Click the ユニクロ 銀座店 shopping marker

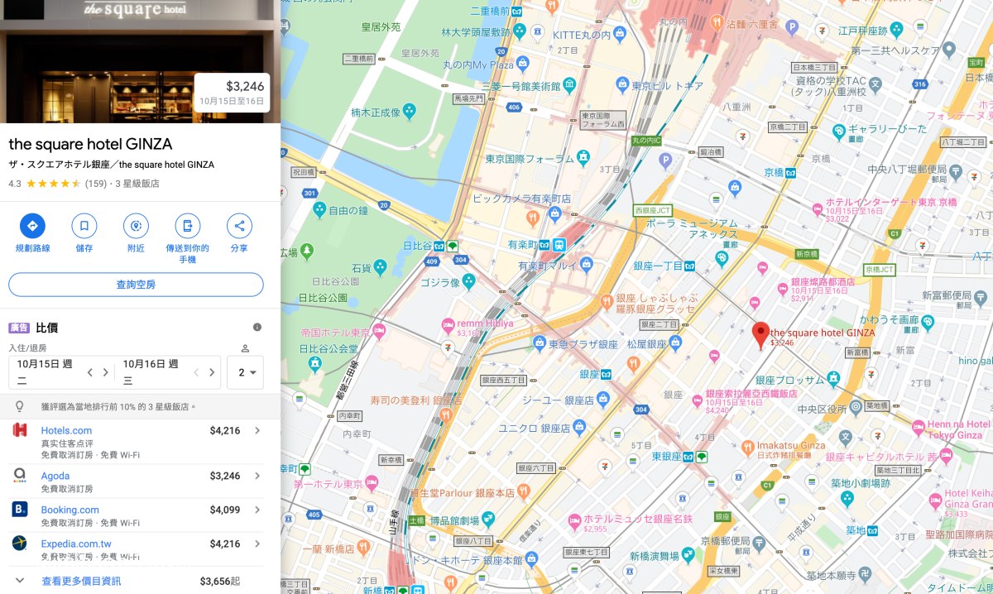tap(579, 428)
